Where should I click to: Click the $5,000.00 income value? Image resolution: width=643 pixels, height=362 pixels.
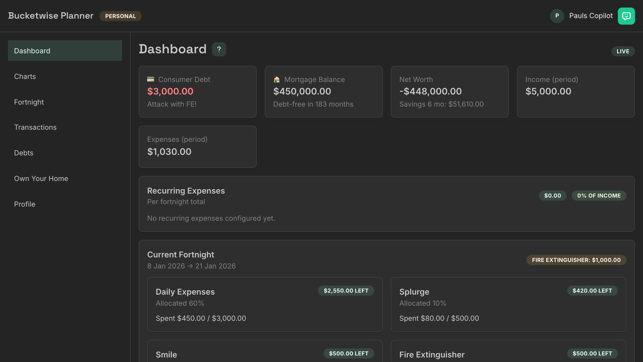click(x=548, y=91)
